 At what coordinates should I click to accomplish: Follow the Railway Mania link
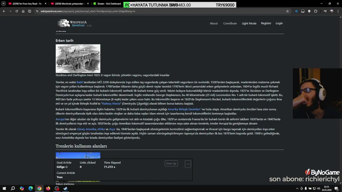pyautogui.click(x=111, y=104)
